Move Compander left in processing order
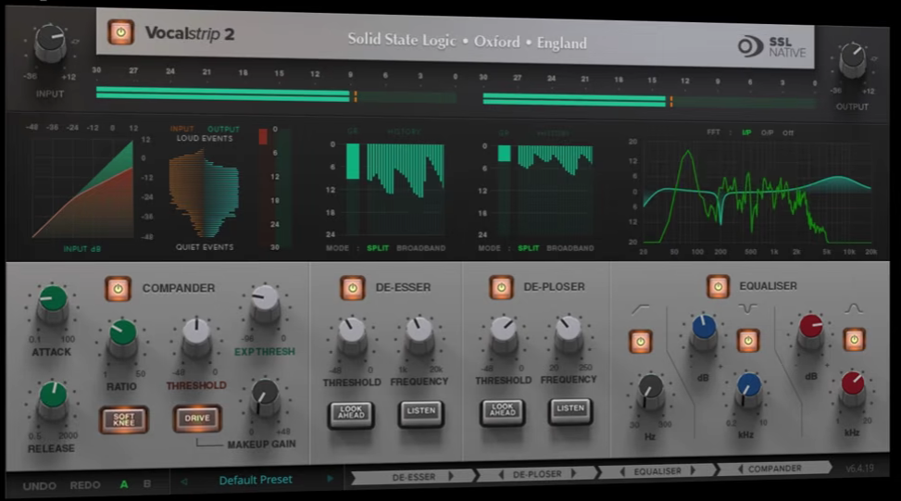The height and width of the screenshot is (501, 901). pyautogui.click(x=740, y=470)
